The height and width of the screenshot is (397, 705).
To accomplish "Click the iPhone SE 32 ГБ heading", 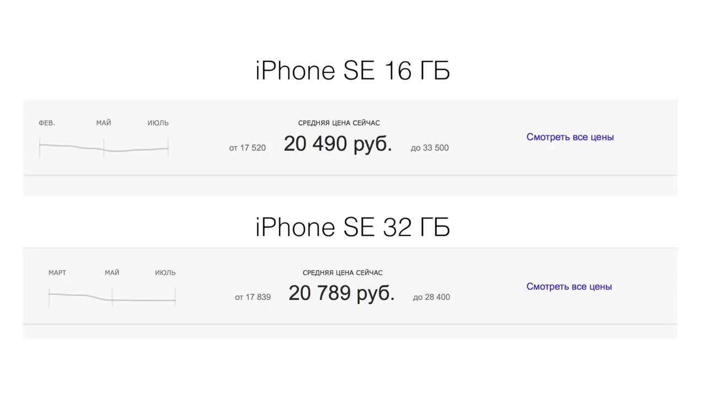I will [x=352, y=227].
